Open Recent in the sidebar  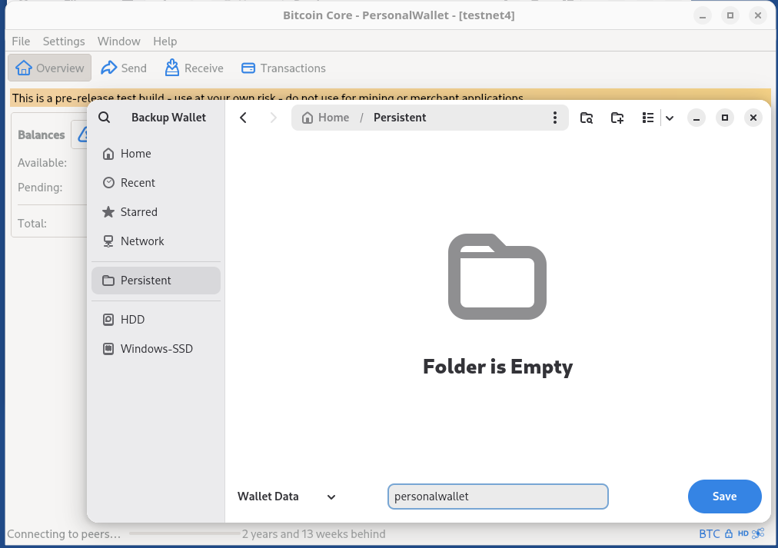[156, 183]
